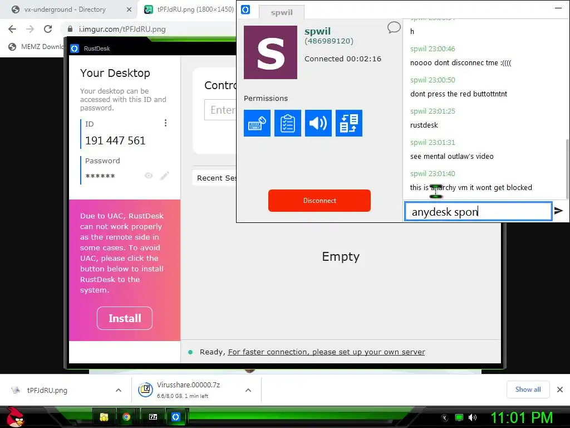Click the 'rustdesk' chat message
This screenshot has width=570, height=428.
click(424, 125)
